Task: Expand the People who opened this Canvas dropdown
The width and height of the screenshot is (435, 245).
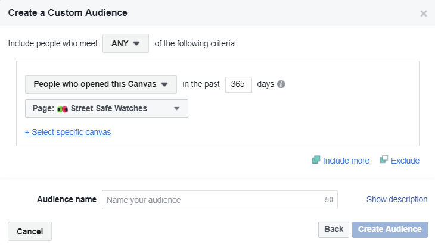Action: pyautogui.click(x=101, y=84)
